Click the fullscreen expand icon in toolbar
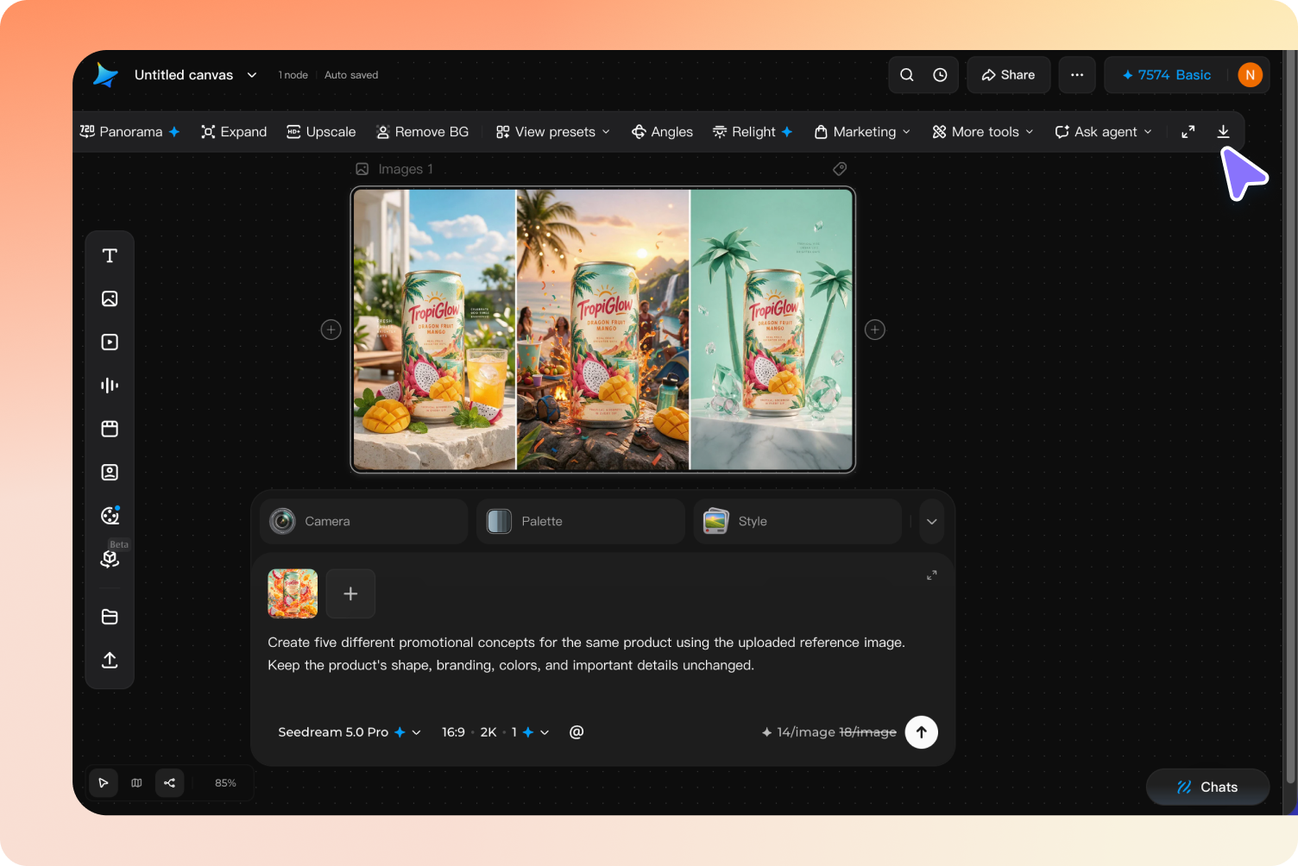 tap(1188, 131)
